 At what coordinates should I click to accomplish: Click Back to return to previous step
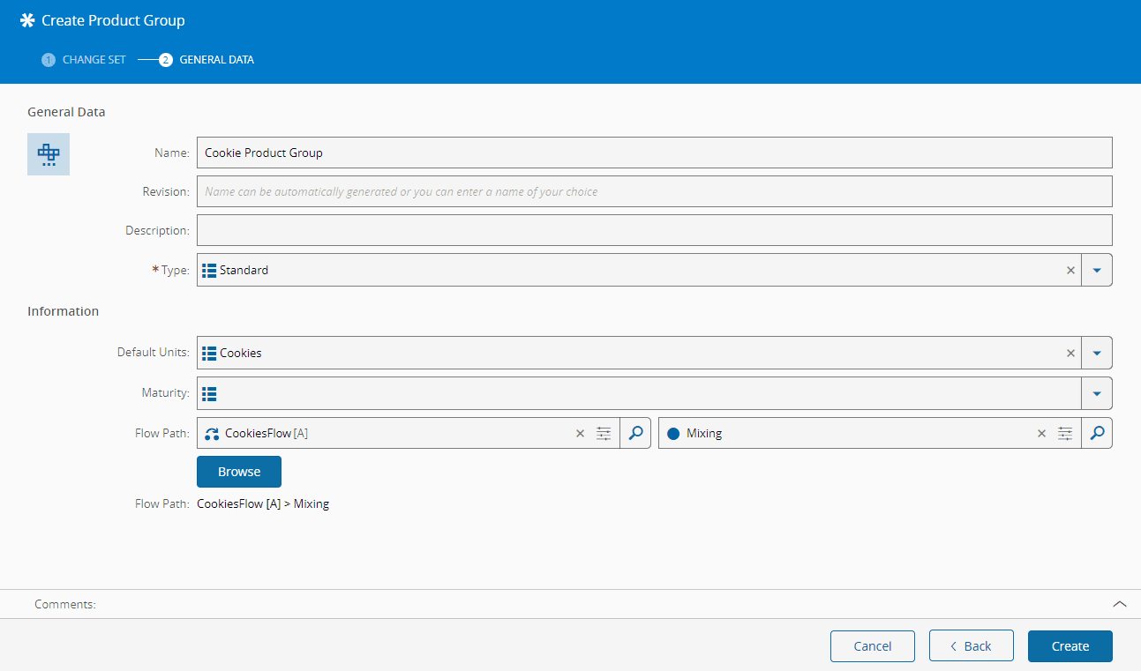tap(971, 646)
